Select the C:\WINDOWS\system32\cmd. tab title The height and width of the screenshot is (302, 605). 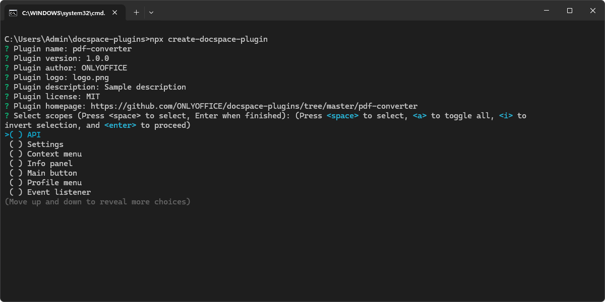pos(64,13)
